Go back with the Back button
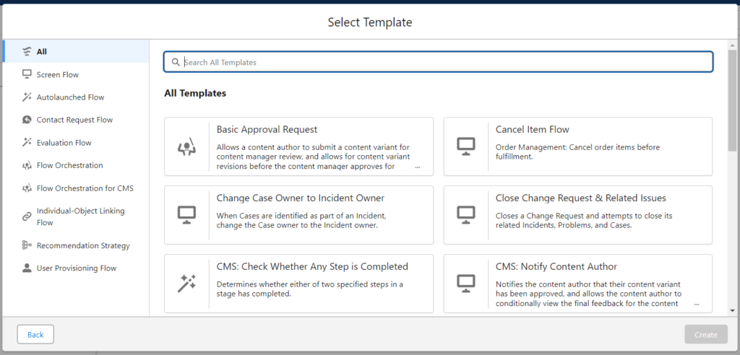Viewport: 740px width, 355px height. click(x=35, y=334)
